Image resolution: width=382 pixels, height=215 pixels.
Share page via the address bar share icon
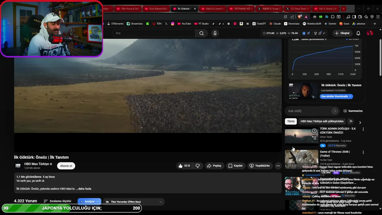coord(292,17)
